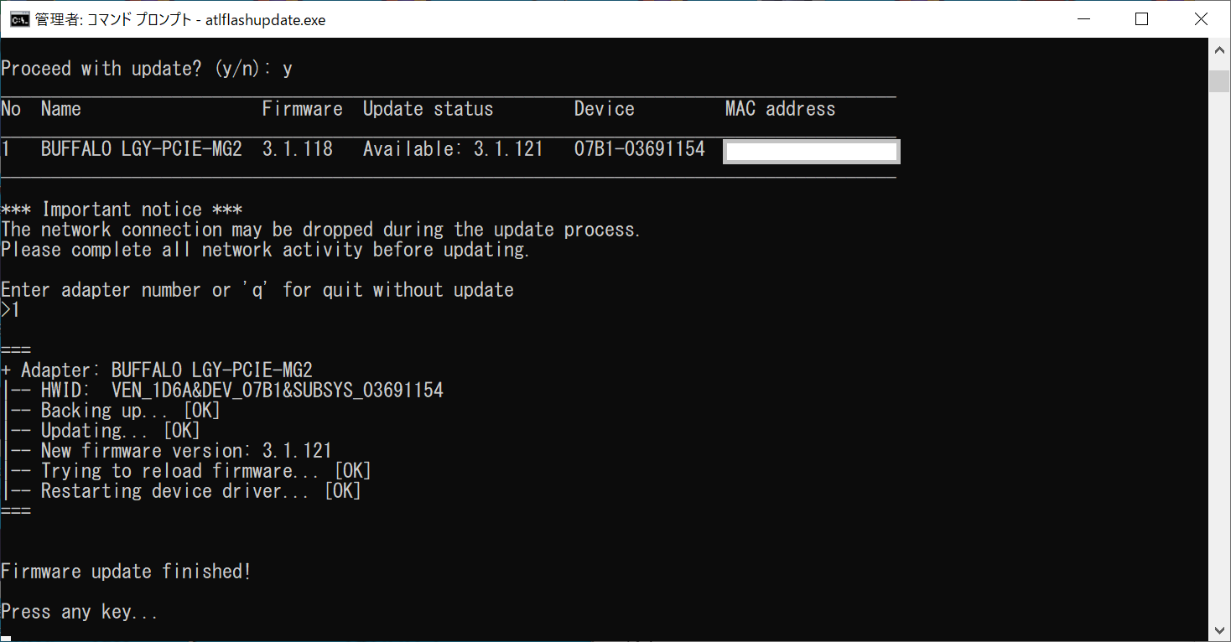
Task: Click the 'Name' column header
Action: click(60, 109)
